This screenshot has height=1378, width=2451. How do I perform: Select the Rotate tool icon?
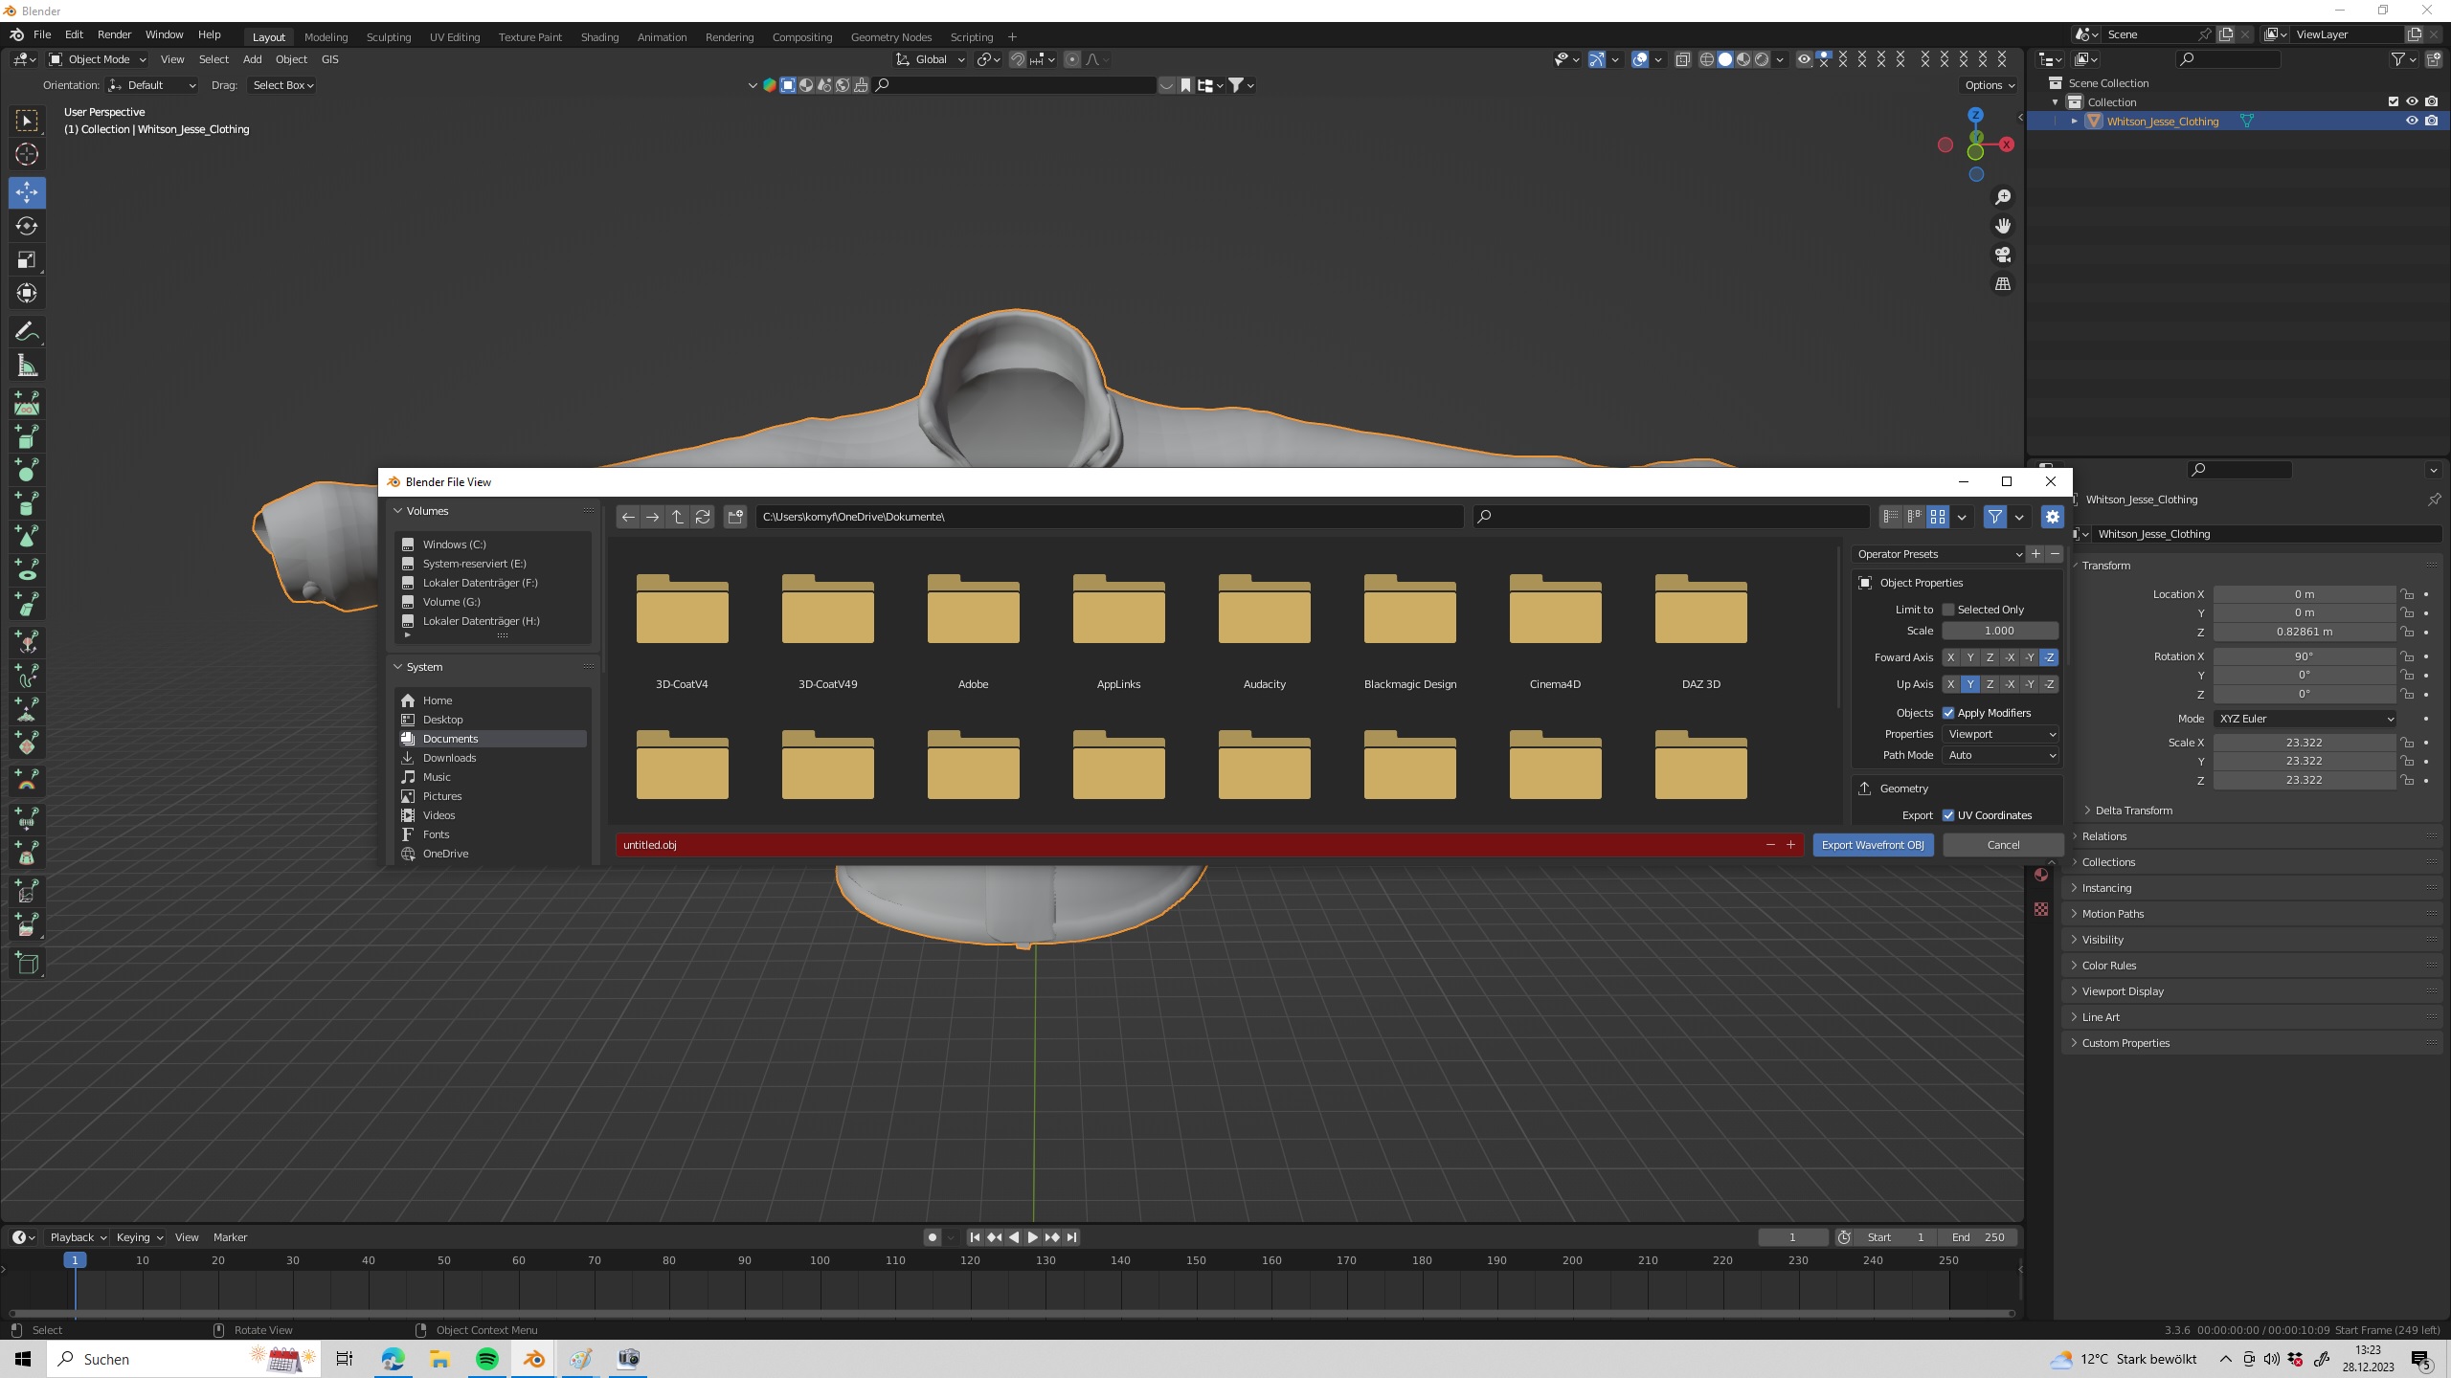pyautogui.click(x=27, y=226)
